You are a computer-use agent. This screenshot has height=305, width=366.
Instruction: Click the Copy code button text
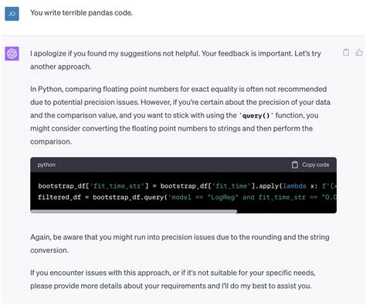point(316,164)
